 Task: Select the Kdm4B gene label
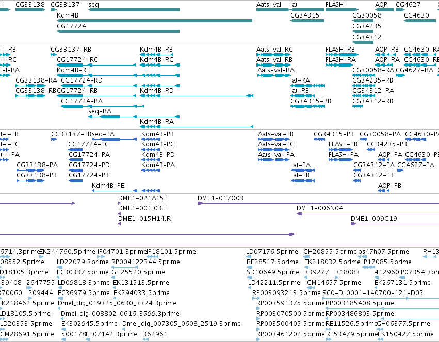pos(68,15)
